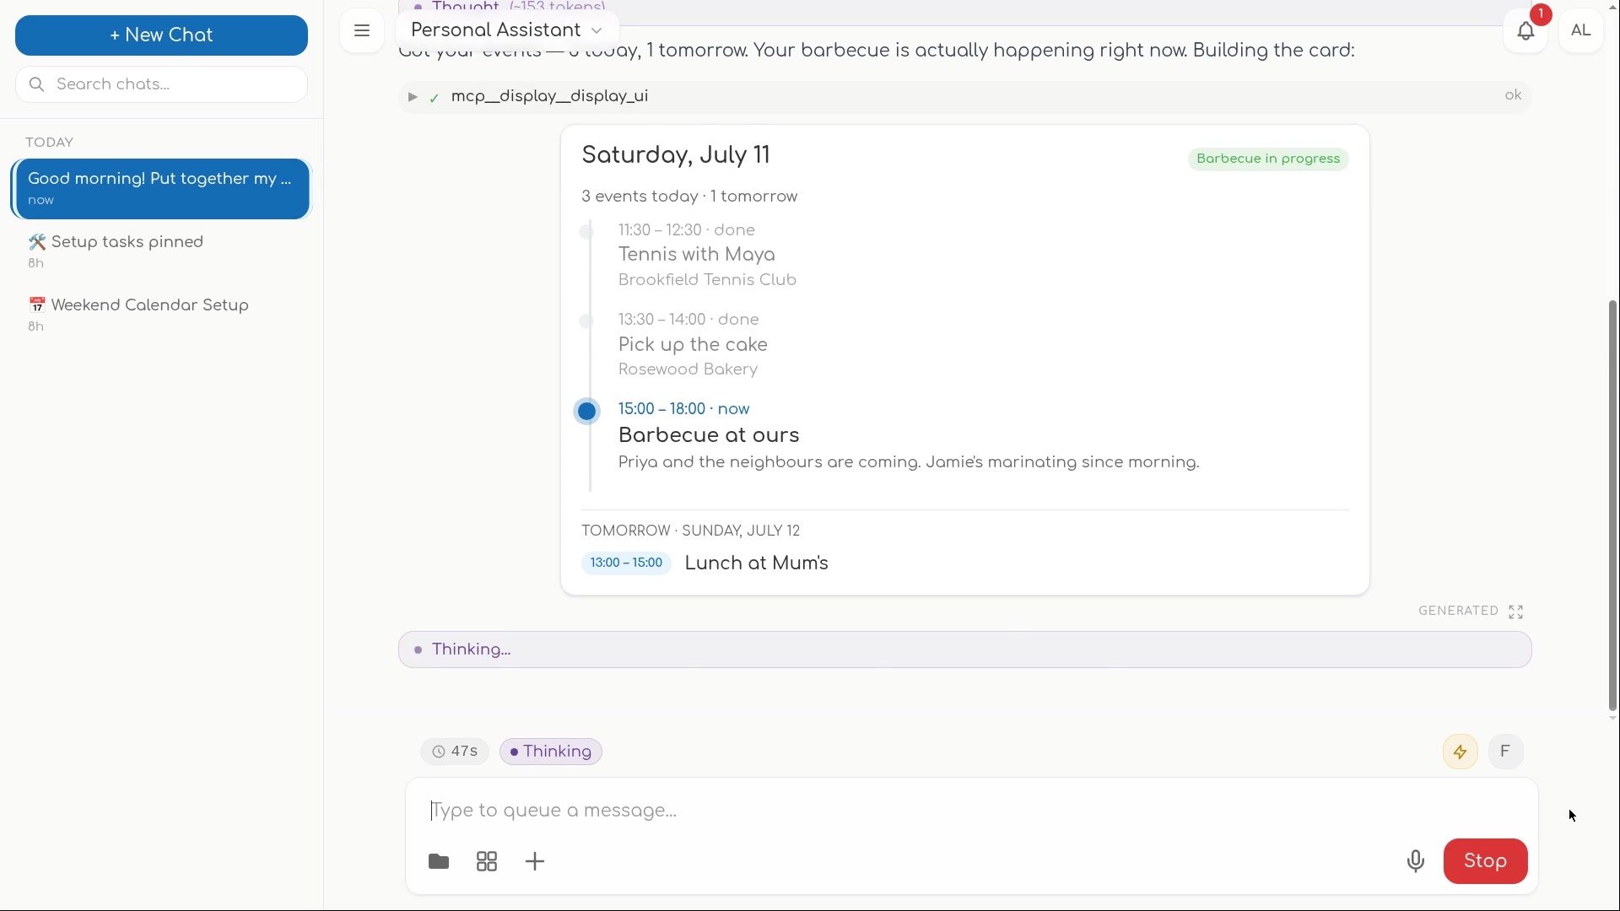Open the Good morning chat
This screenshot has height=911, width=1620.
(x=161, y=189)
